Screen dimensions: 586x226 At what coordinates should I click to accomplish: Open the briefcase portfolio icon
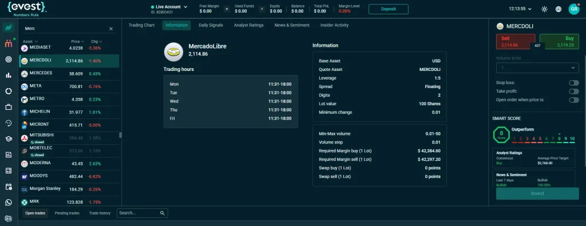[x=9, y=107]
